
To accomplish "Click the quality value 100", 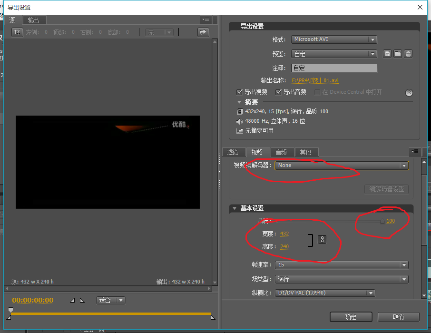I will [x=391, y=221].
